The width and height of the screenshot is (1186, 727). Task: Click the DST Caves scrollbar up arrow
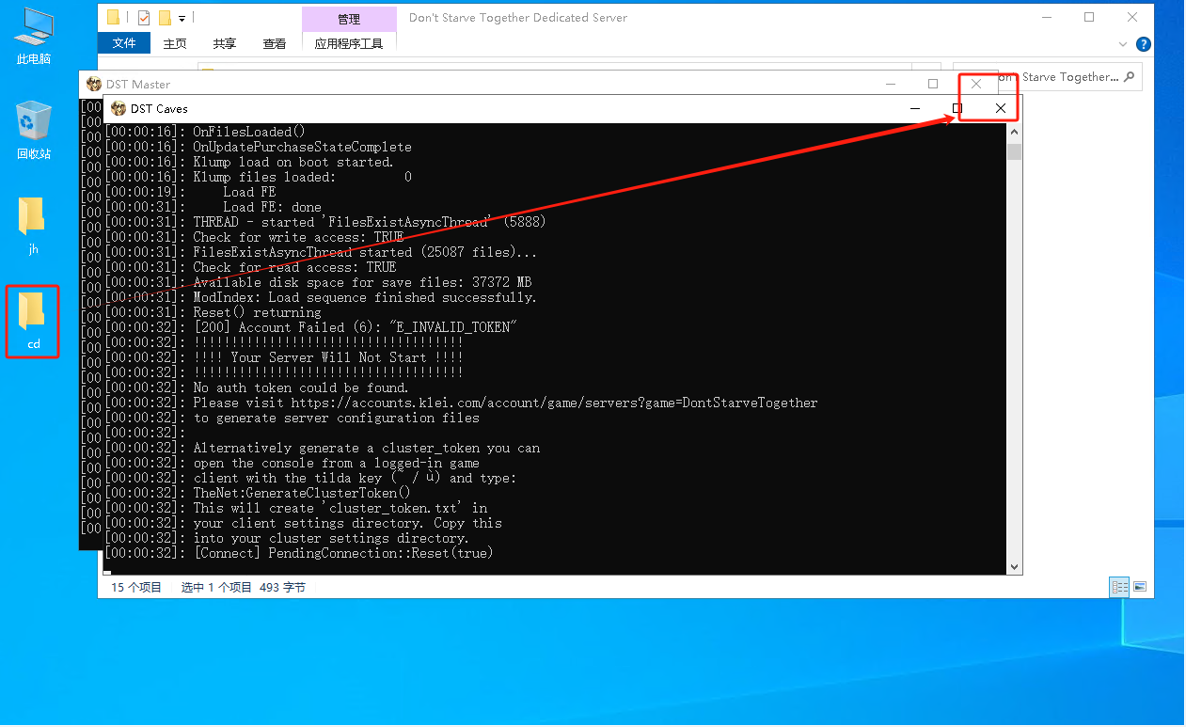(1014, 132)
